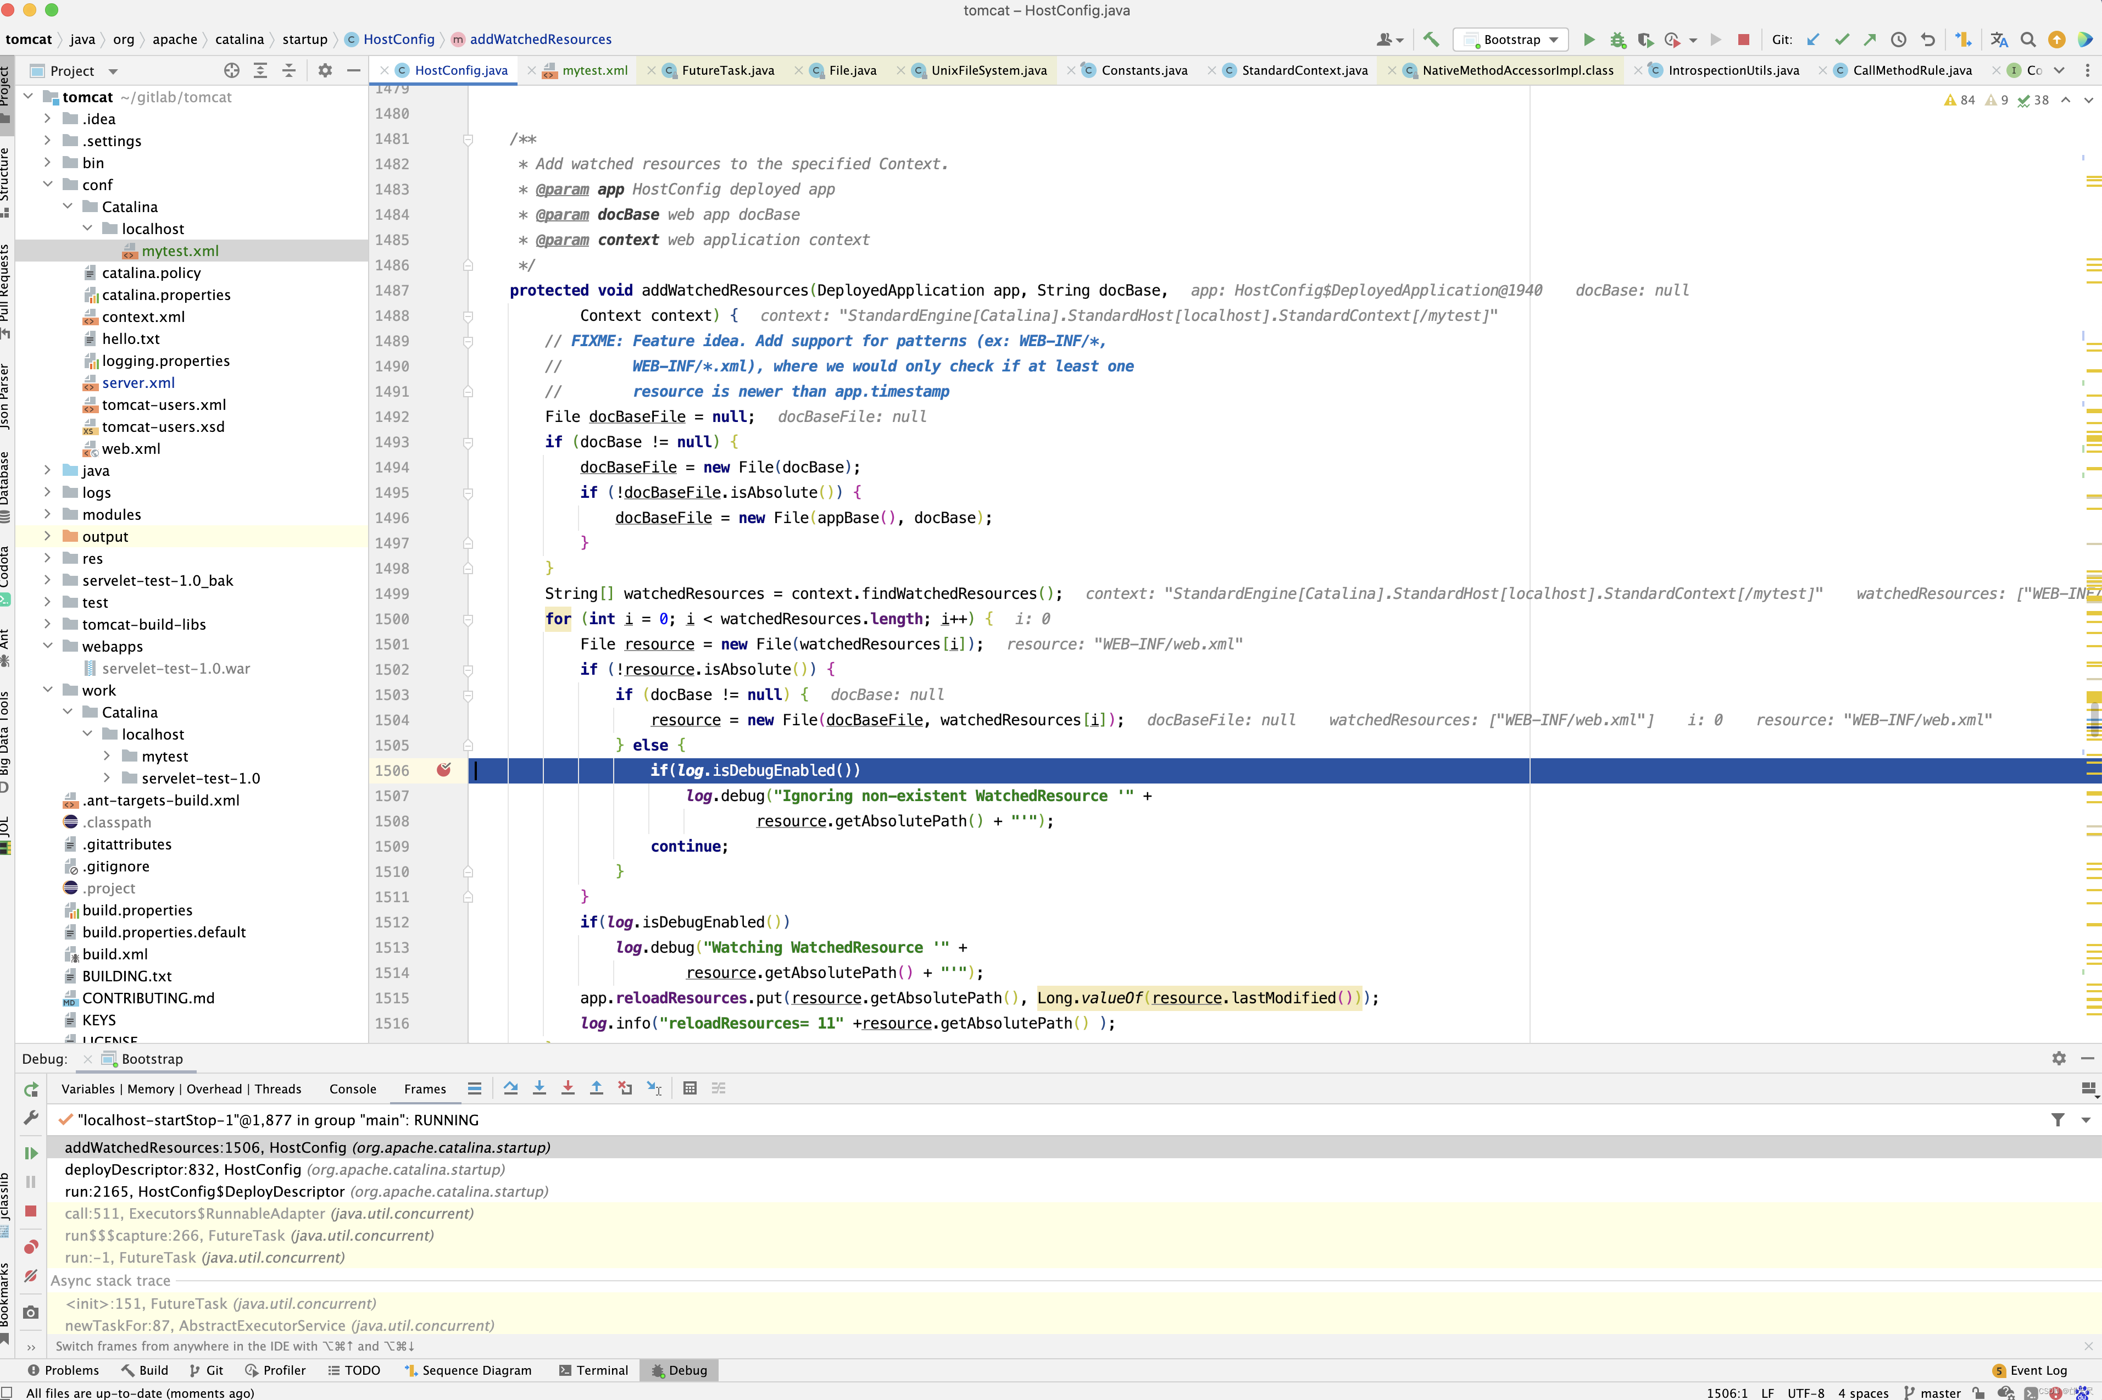This screenshot has height=1400, width=2102.
Task: Commit changes with Git checkmark icon
Action: pos(1842,40)
